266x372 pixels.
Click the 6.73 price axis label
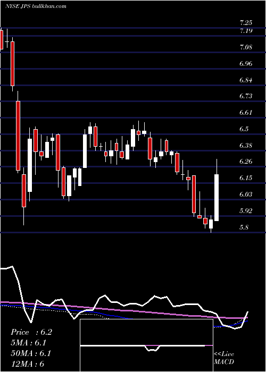(x=246, y=96)
